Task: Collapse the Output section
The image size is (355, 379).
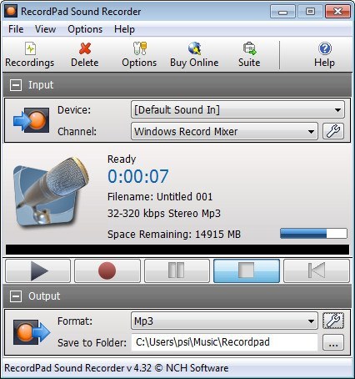Action: pyautogui.click(x=16, y=296)
